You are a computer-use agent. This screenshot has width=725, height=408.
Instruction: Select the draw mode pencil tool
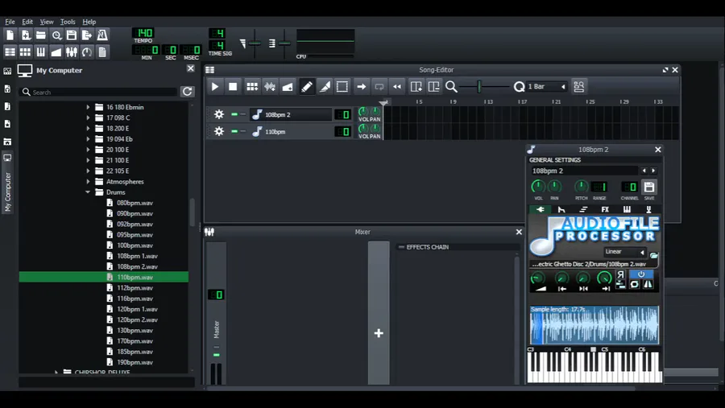tap(307, 86)
